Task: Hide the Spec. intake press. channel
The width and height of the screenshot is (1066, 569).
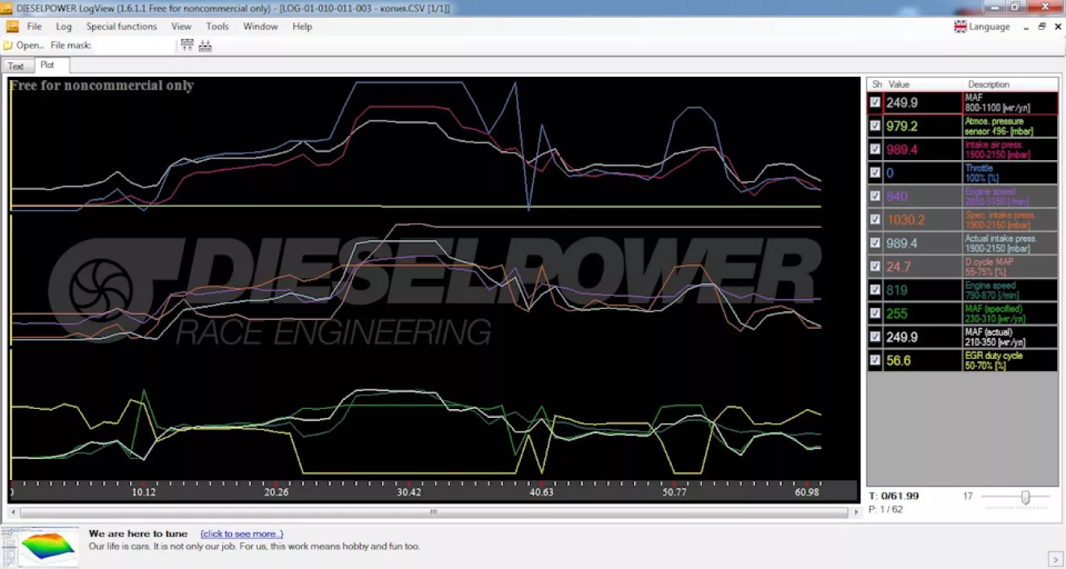Action: coord(875,219)
